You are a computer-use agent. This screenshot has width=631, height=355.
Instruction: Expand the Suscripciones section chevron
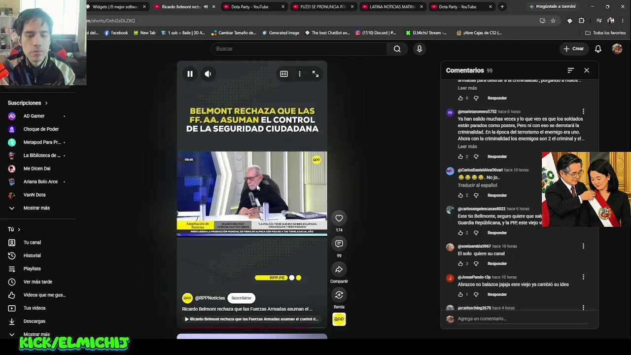pos(46,103)
